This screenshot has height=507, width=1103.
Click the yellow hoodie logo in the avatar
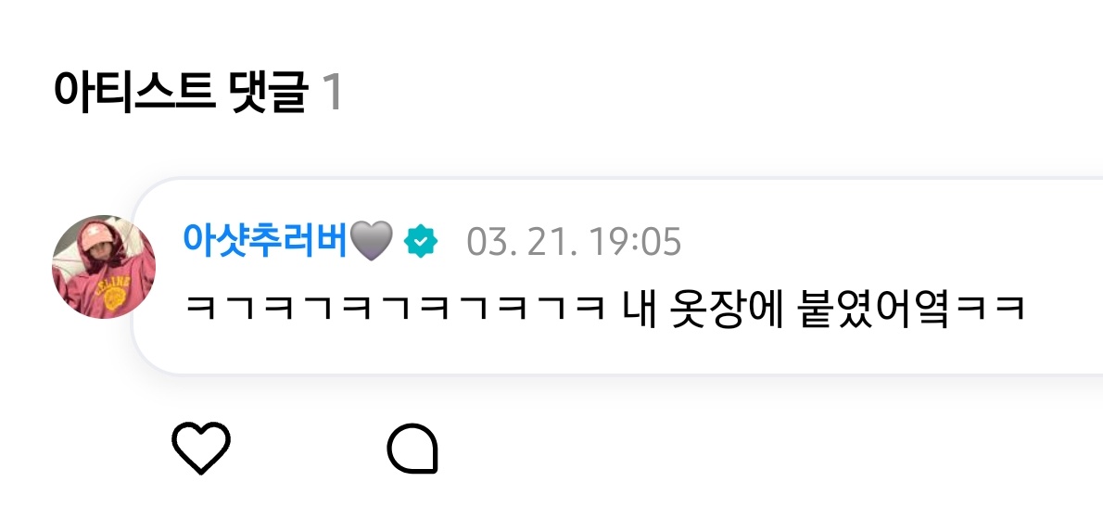coord(115,298)
